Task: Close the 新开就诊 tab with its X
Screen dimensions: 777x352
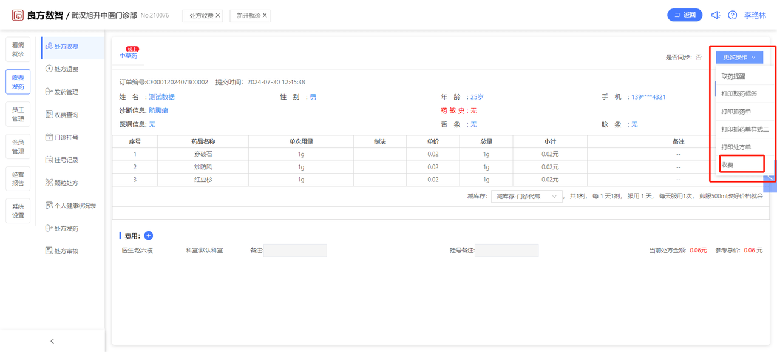Action: (x=265, y=15)
